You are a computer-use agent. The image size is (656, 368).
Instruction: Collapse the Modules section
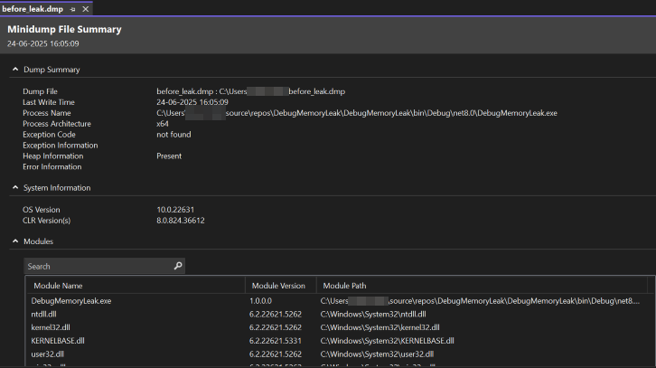pyautogui.click(x=14, y=241)
